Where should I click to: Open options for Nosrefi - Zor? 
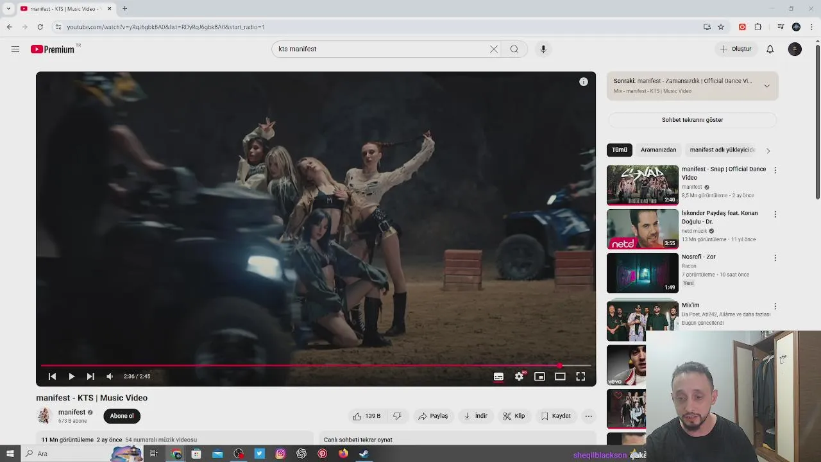[775, 258]
